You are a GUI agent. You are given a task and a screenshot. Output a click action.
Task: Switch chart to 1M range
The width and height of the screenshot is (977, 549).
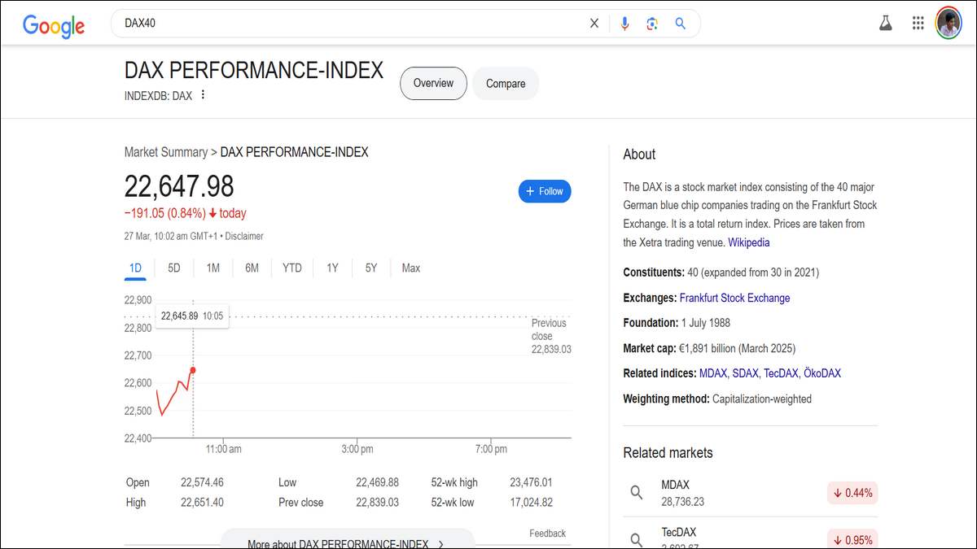(213, 268)
